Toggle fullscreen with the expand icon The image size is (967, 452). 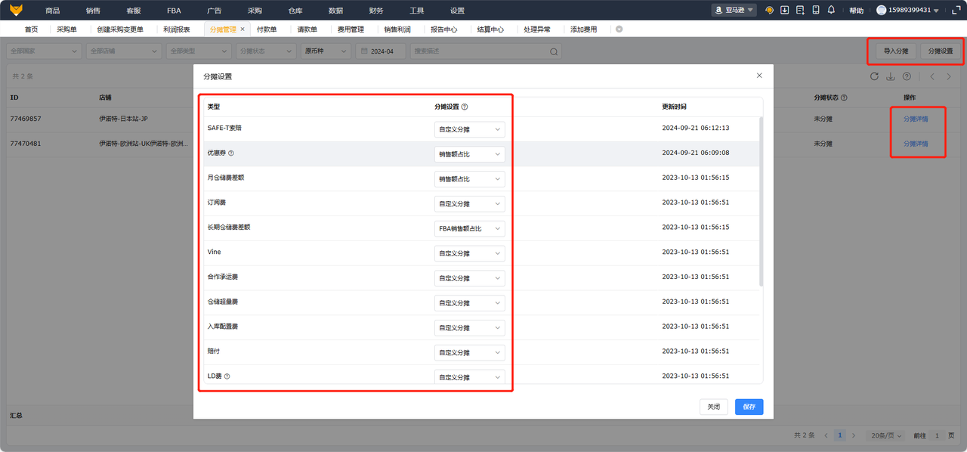(x=956, y=11)
